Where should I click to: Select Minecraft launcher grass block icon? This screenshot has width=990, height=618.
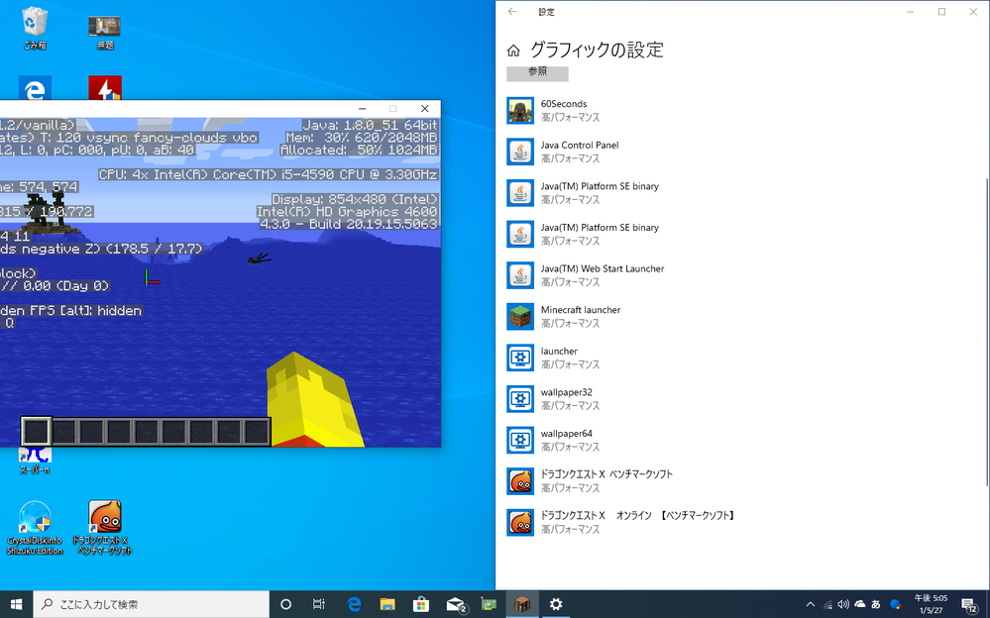(x=520, y=316)
